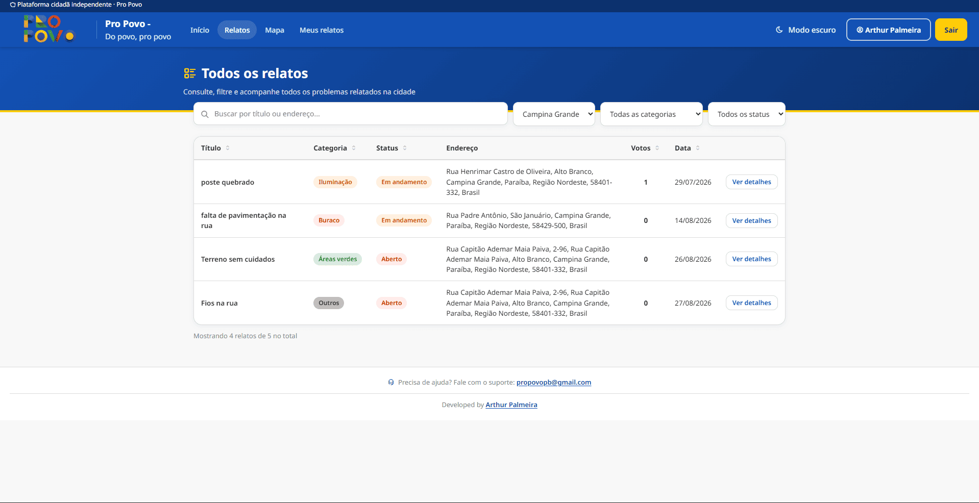Go to Início tab

tap(200, 30)
